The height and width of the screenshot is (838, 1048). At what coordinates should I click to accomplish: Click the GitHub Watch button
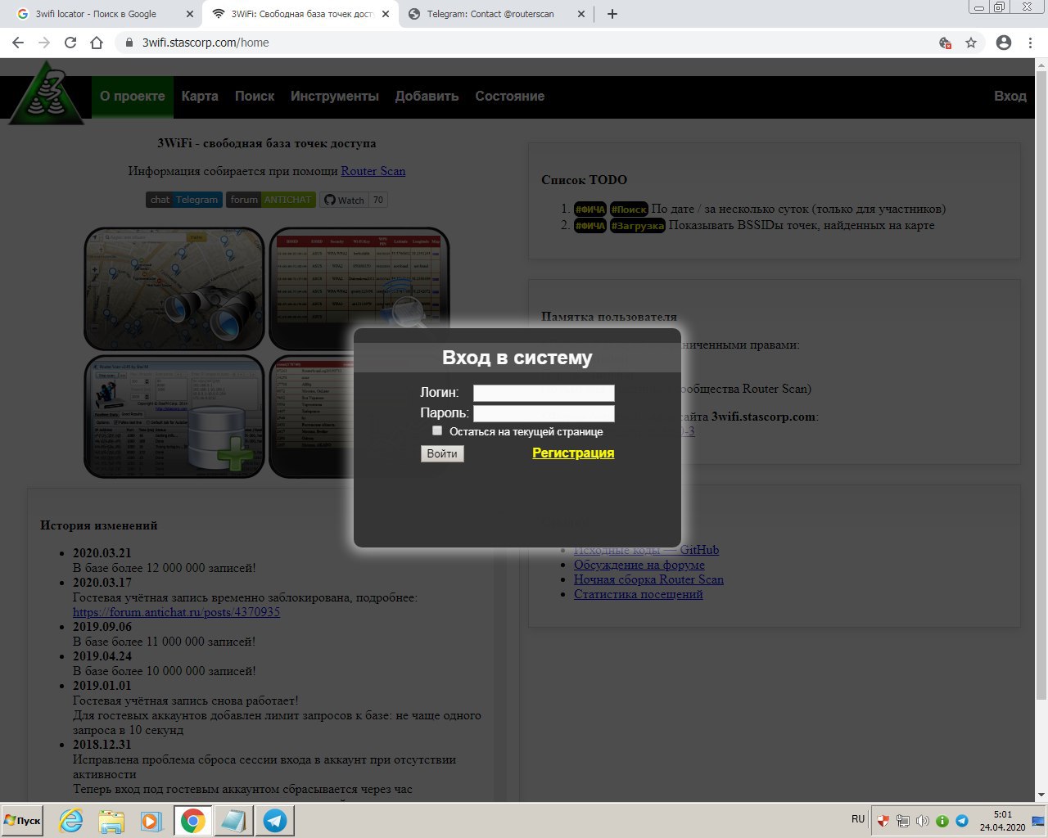point(344,200)
